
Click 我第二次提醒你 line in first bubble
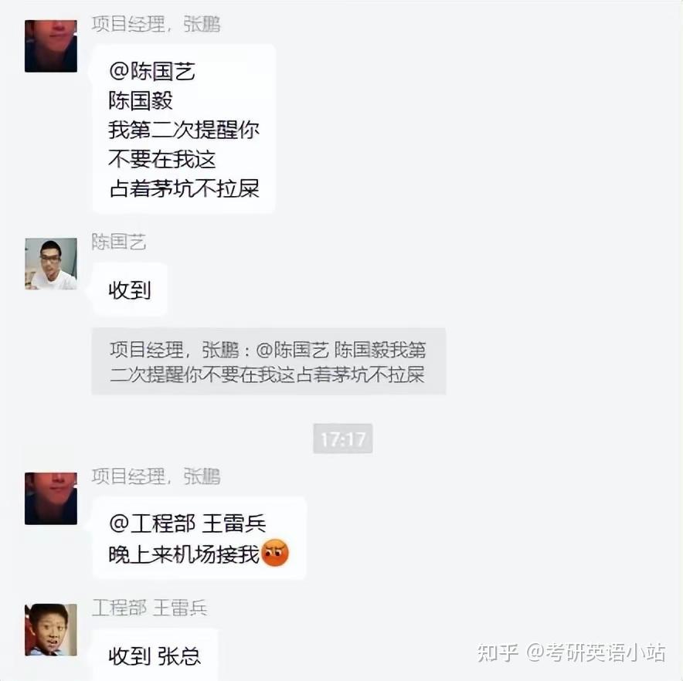click(x=184, y=130)
